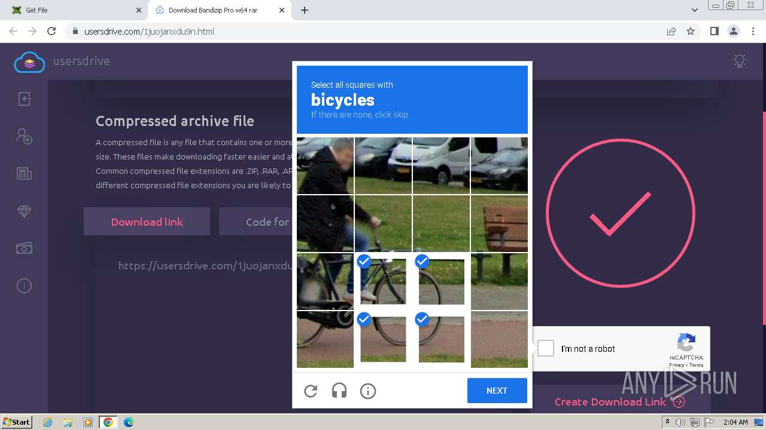Screen dimensions: 766x430
Task: Click Create Download Link button
Action: click(619, 402)
